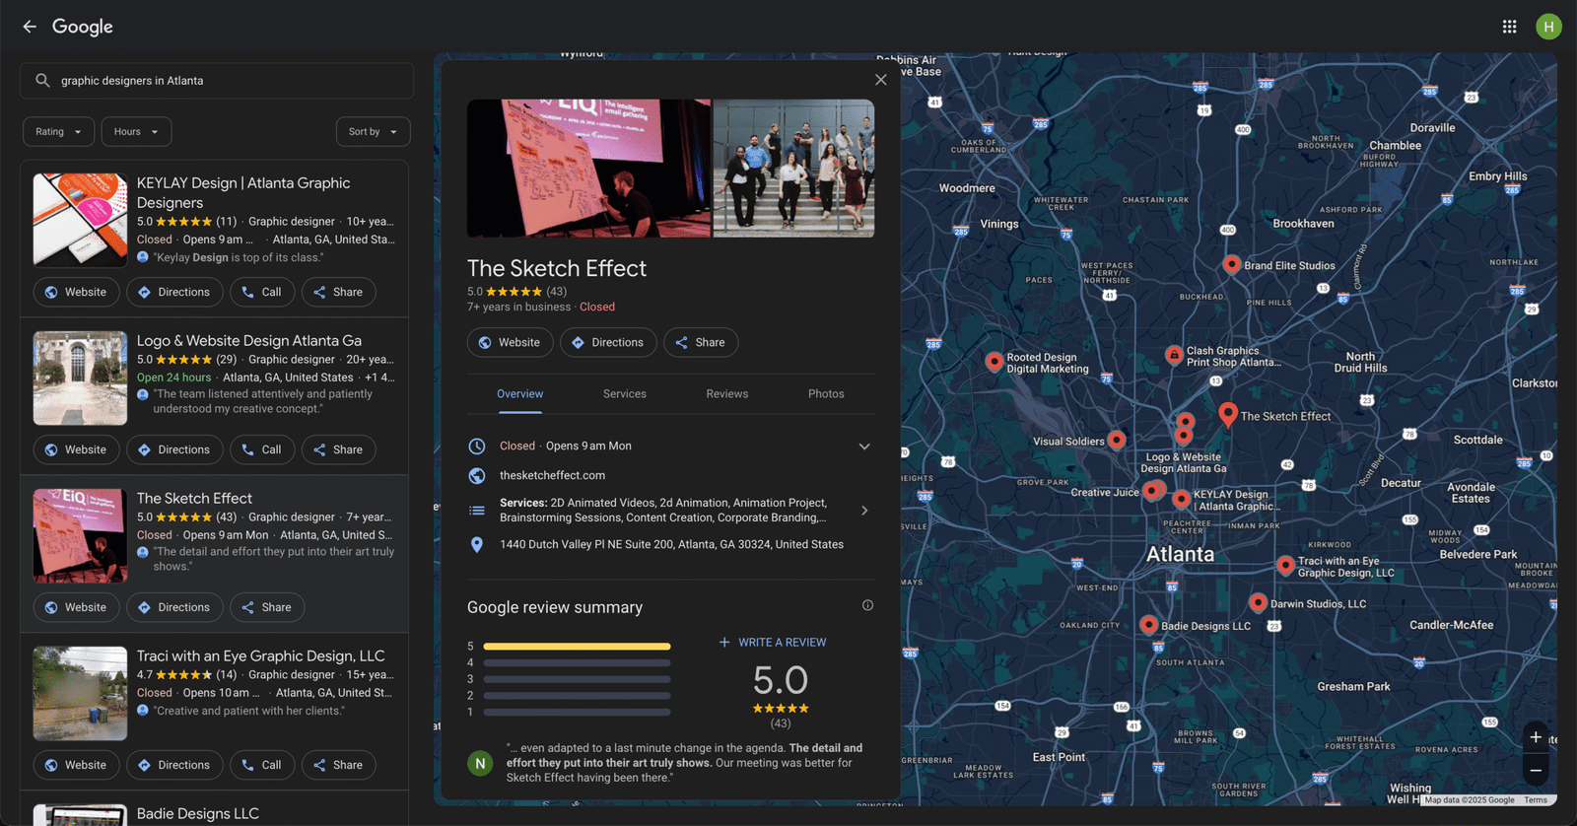Open the Traci with an Eye listing thumbnail
The height and width of the screenshot is (826, 1577).
[x=80, y=693]
